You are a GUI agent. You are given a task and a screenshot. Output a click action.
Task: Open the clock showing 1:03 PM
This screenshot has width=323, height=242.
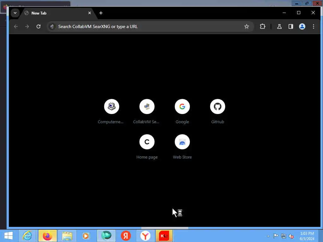click(x=307, y=236)
